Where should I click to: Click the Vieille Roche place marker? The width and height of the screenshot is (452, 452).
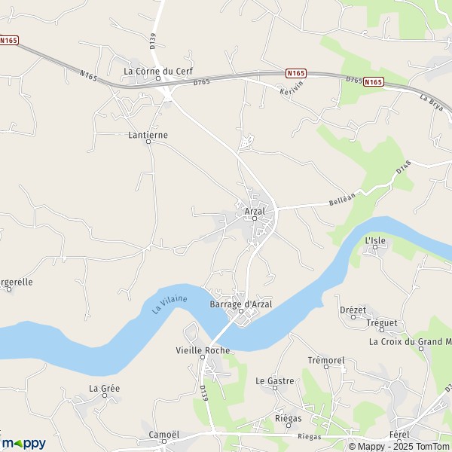203,357
